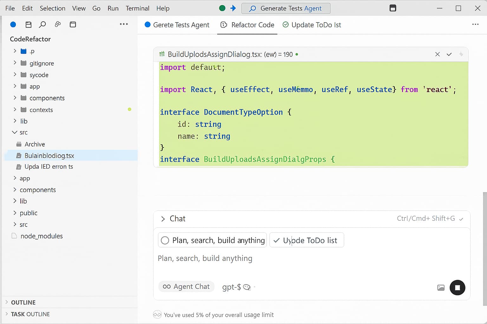Expand the TASK OUTLINE panel
Screen dimensions: 487x324
pos(7,314)
